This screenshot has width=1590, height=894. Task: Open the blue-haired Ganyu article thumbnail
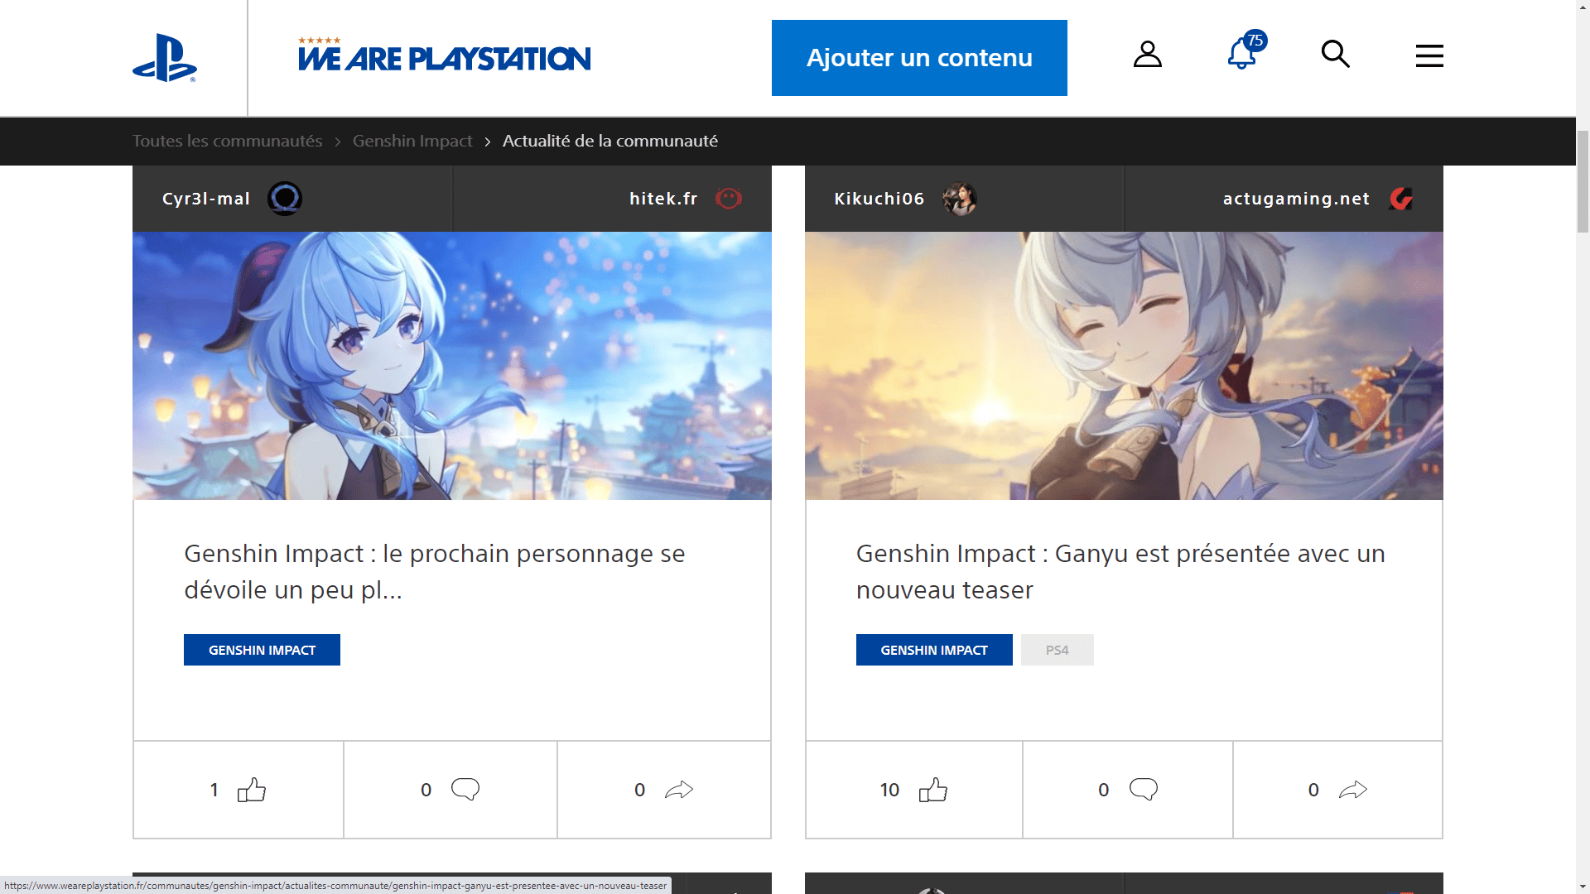pyautogui.click(x=452, y=366)
